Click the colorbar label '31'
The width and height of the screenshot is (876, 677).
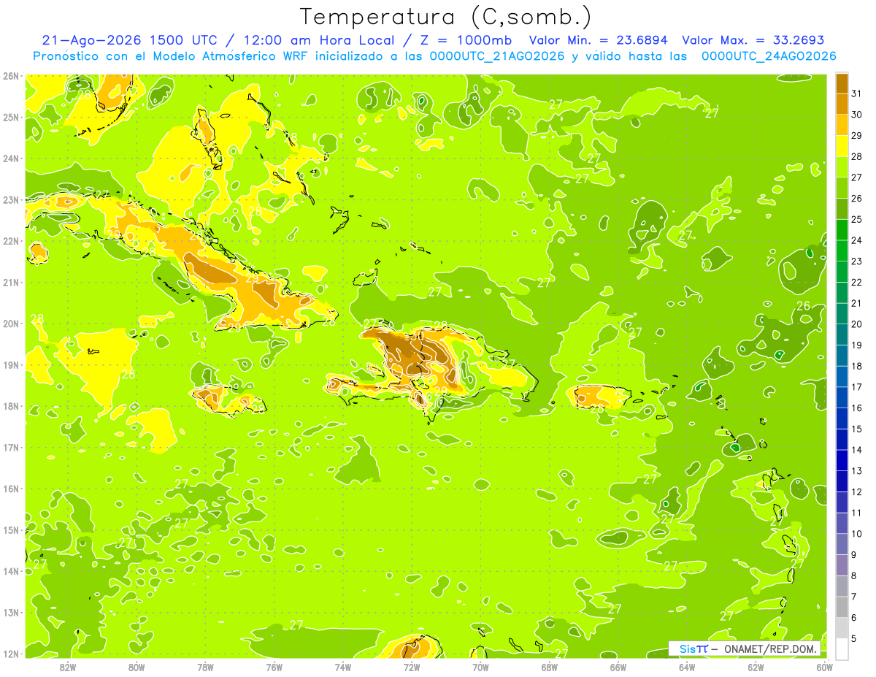click(856, 93)
